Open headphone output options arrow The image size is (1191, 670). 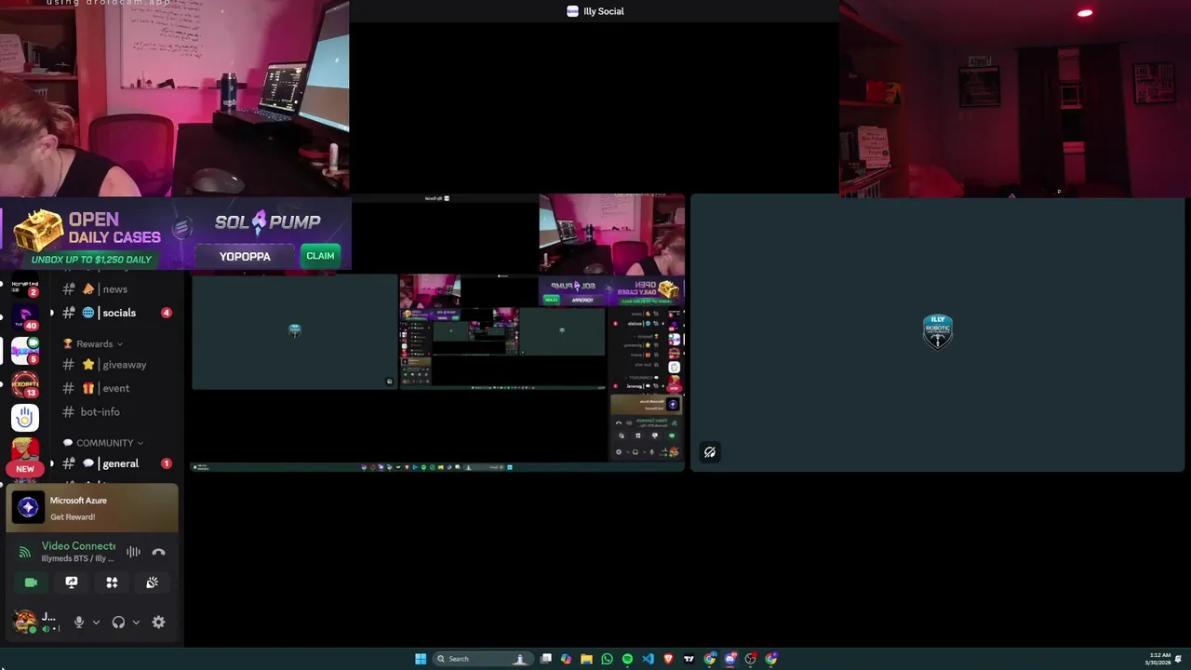click(x=136, y=622)
